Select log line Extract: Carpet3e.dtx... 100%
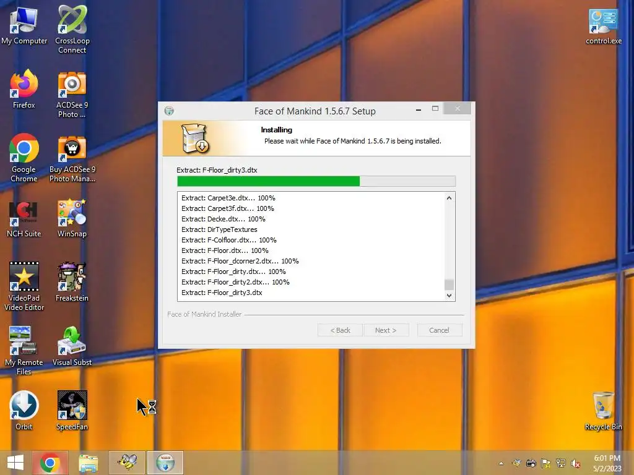The image size is (634, 475). click(228, 198)
